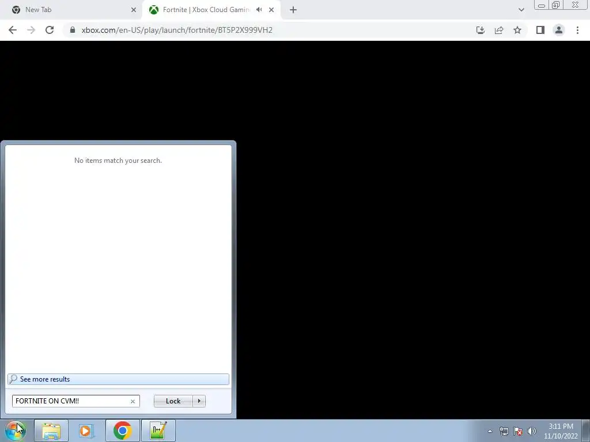Screen dimensions: 590x442
Task: Open Google Chrome from the taskbar
Action: (122, 430)
